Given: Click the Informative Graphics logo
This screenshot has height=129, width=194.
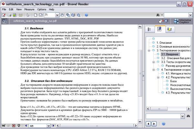Looking at the screenshot, I should pos(182,21).
